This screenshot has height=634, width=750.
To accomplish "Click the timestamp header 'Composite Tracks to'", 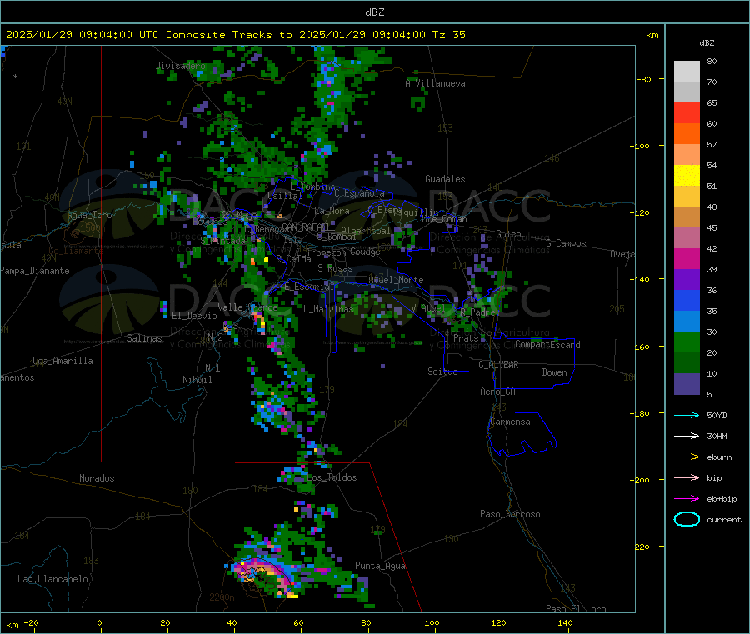I will (228, 35).
